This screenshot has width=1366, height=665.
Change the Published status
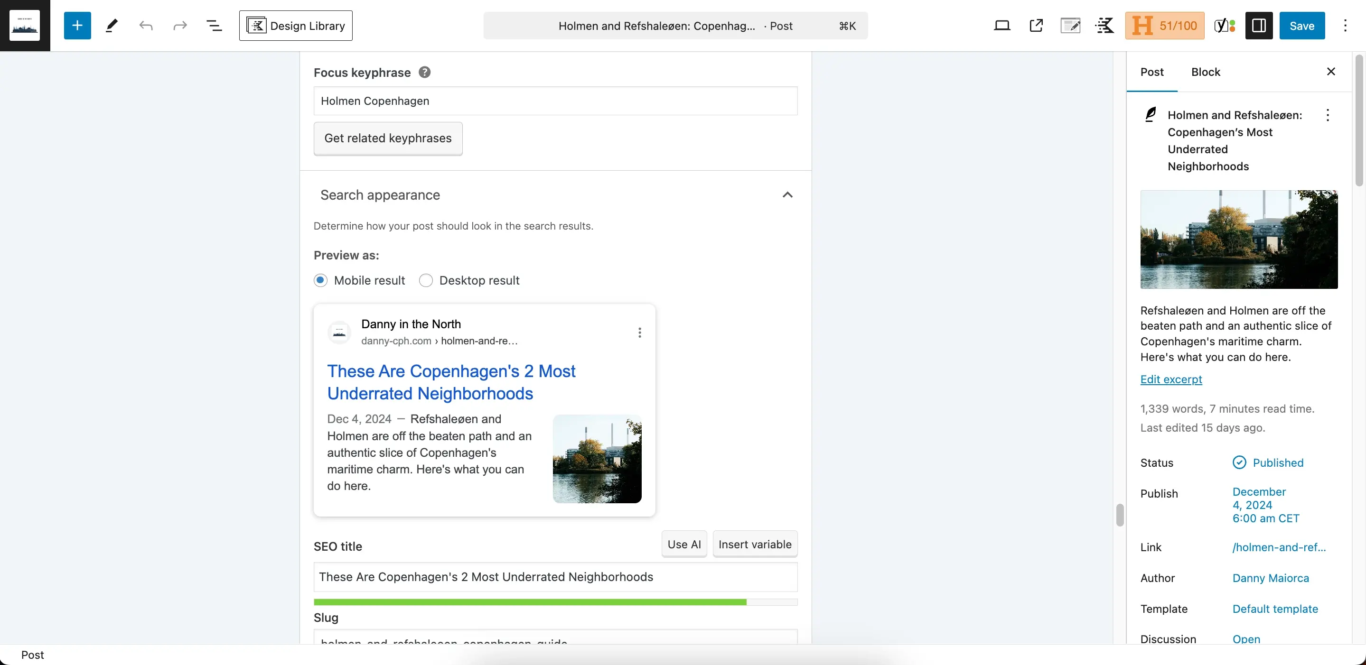pos(1268,462)
